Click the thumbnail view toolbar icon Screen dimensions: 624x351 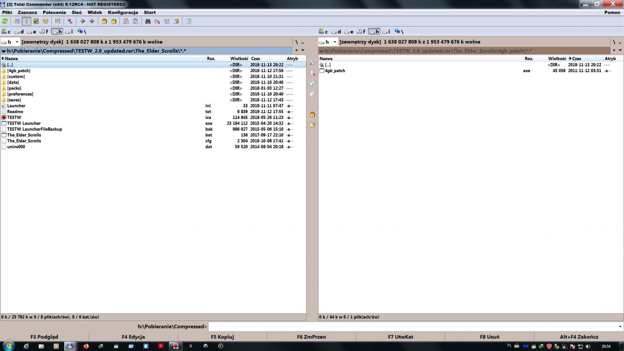click(x=36, y=21)
